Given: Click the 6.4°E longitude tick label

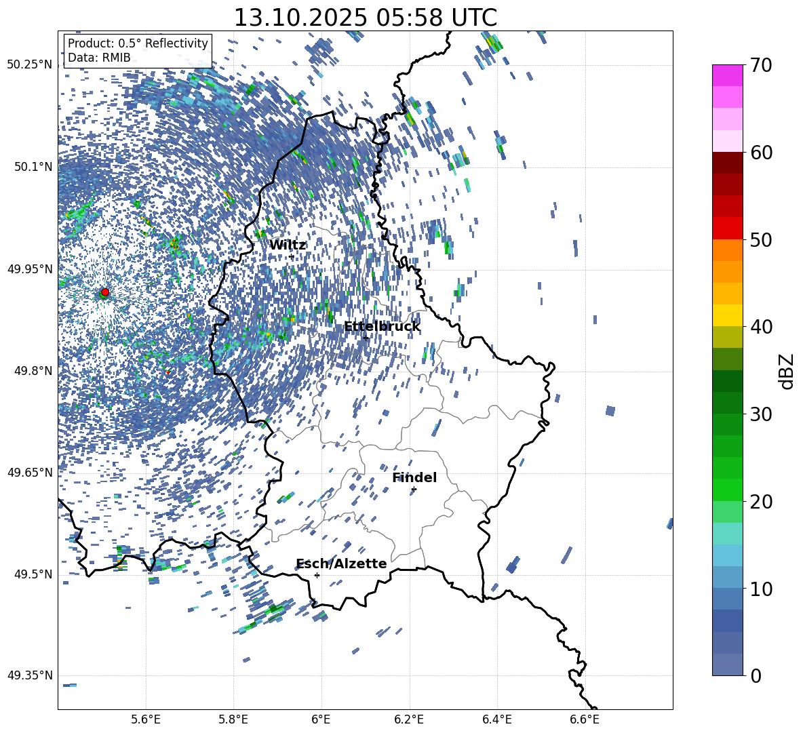Looking at the screenshot, I should [x=497, y=720].
